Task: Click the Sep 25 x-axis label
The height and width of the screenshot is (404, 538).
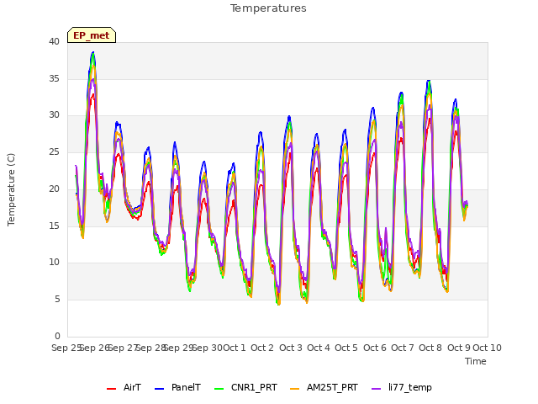Action: (66, 348)
